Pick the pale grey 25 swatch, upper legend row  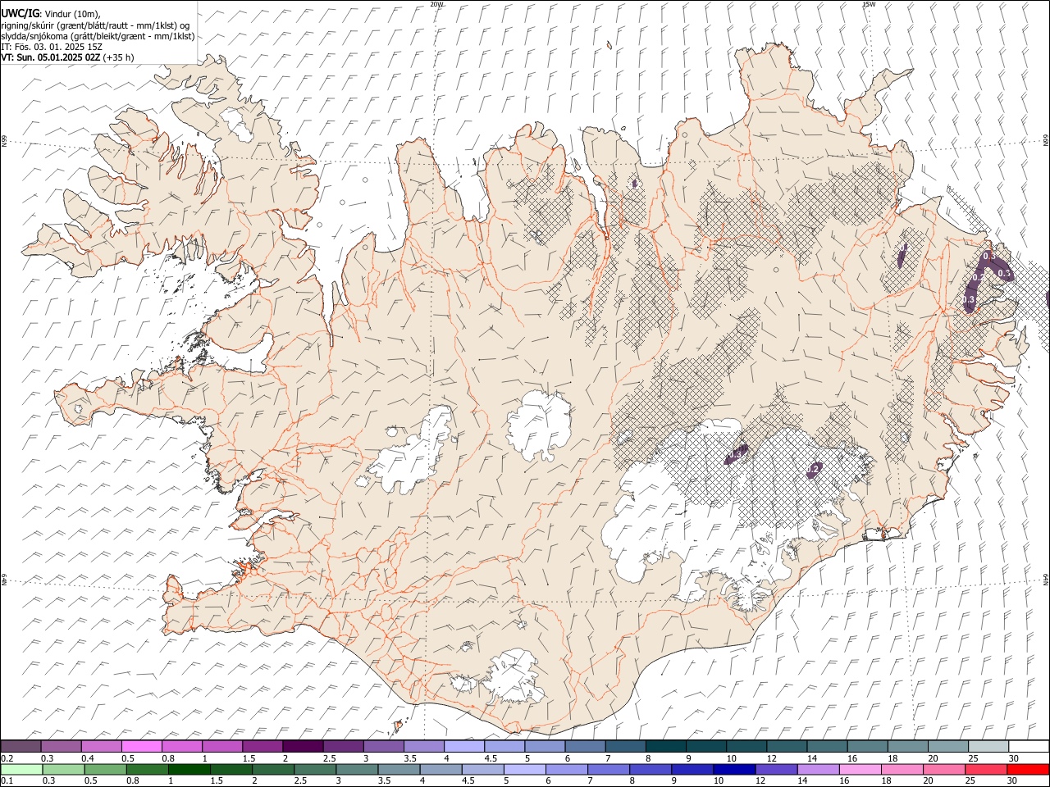point(988,747)
